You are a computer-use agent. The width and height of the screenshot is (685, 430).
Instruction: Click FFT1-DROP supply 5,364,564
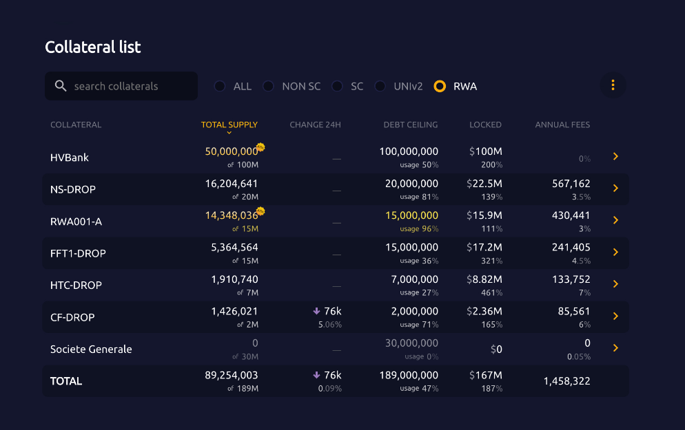tap(234, 247)
